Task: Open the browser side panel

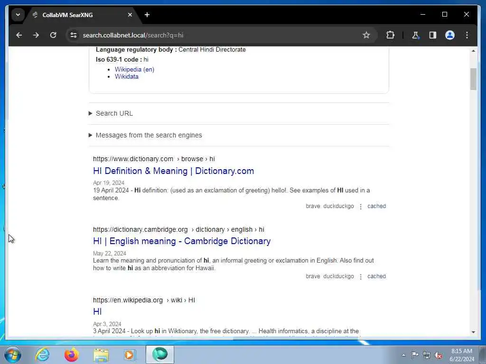Action: click(x=433, y=35)
